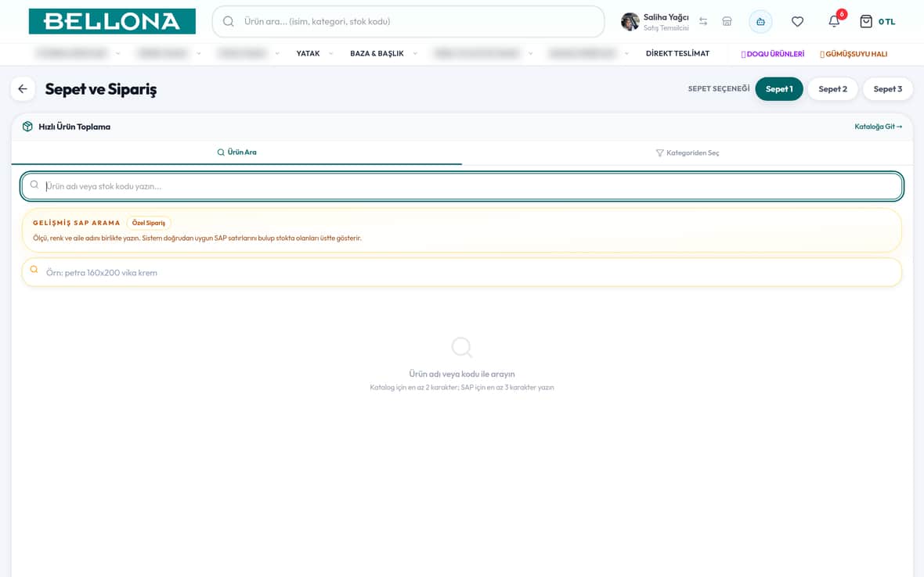Open the shopping cart showing 0 TL

[x=877, y=22]
